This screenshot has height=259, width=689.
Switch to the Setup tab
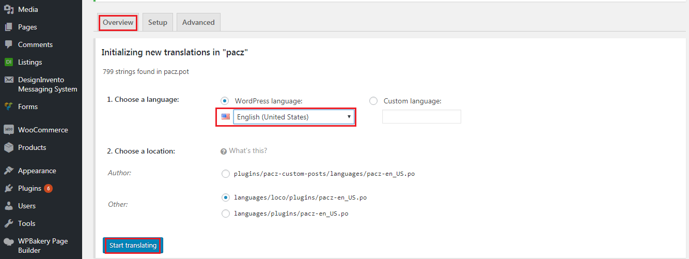point(158,22)
